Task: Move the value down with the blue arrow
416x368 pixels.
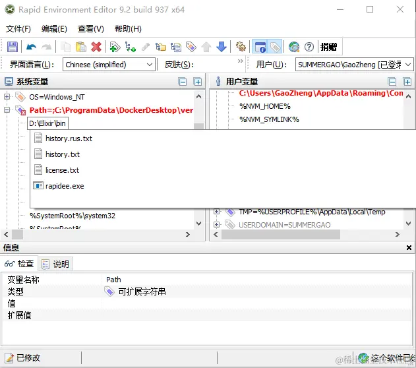Action: (x=222, y=47)
